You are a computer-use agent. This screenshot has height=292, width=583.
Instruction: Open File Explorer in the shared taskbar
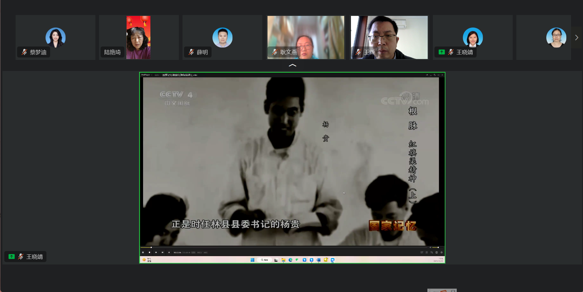283,260
